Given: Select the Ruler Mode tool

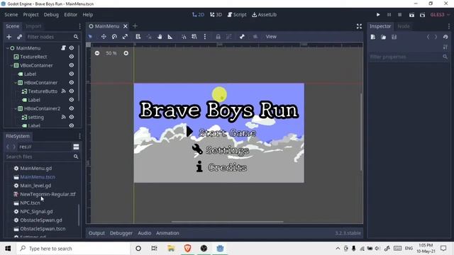Looking at the screenshot, I should 170,37.
